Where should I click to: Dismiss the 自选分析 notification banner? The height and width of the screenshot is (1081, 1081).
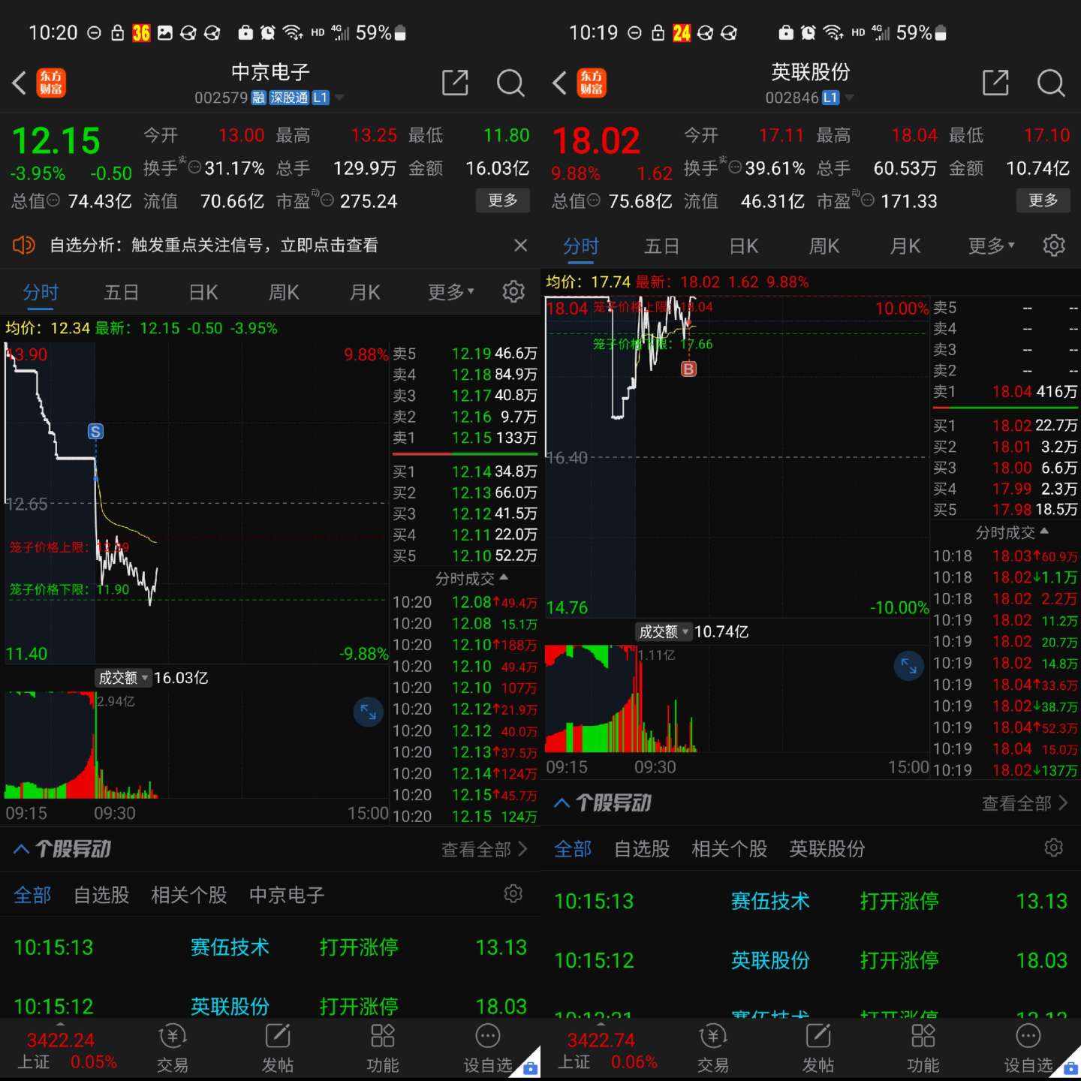[x=520, y=245]
